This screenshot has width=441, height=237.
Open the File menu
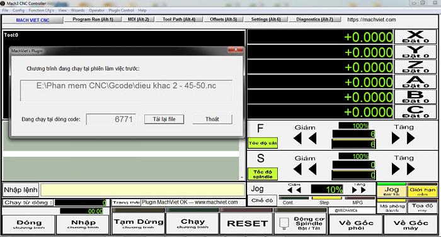coord(5,11)
